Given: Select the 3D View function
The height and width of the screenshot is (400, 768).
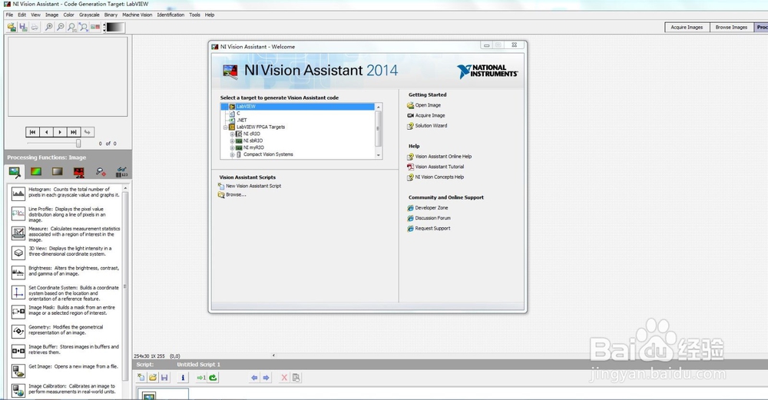Looking at the screenshot, I should 65,252.
